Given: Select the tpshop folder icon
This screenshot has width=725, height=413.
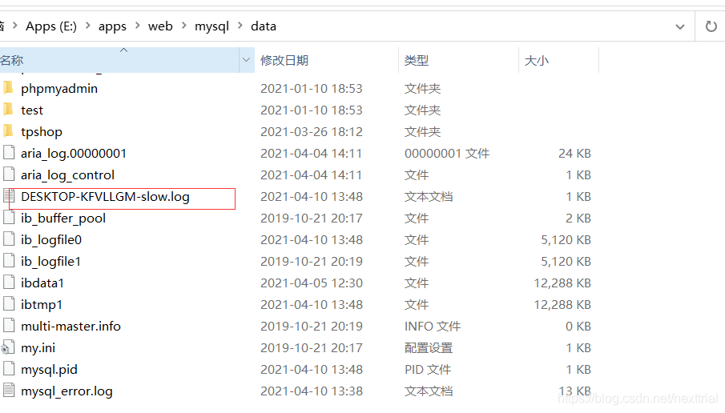Looking at the screenshot, I should [x=8, y=131].
